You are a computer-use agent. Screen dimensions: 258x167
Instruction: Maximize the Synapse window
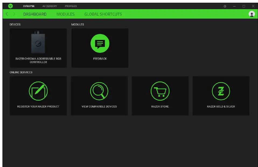click(x=244, y=6)
